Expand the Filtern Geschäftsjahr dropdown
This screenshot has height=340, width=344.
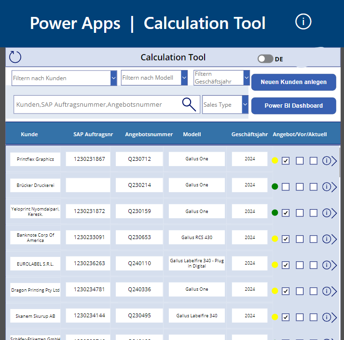coord(247,78)
